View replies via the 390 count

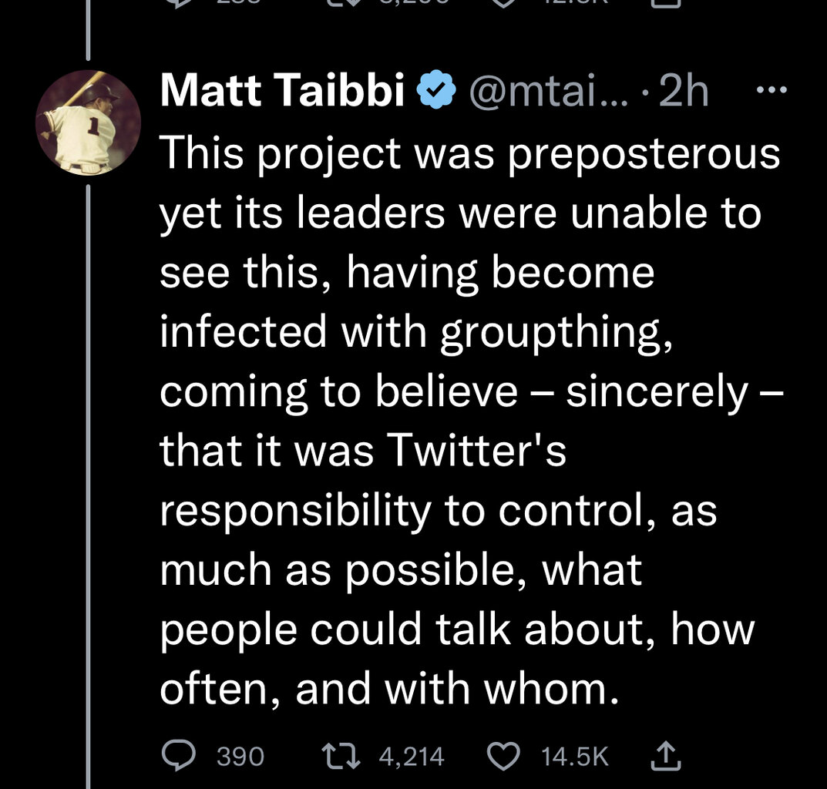(x=240, y=757)
